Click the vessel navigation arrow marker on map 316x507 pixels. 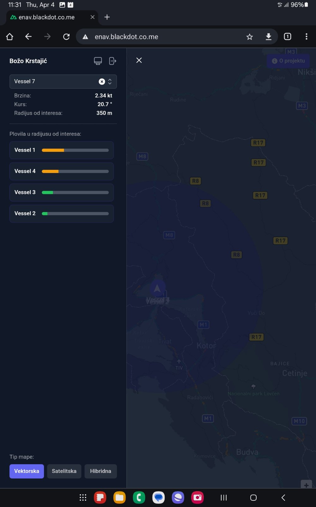coord(157,288)
